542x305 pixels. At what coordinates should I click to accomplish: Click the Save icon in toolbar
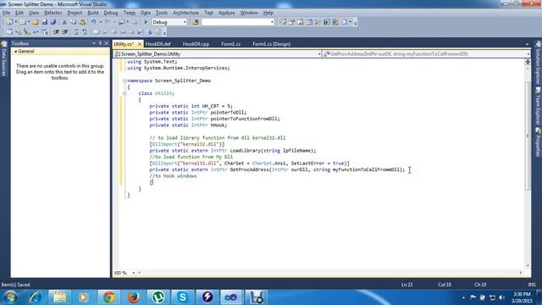pyautogui.click(x=45, y=22)
